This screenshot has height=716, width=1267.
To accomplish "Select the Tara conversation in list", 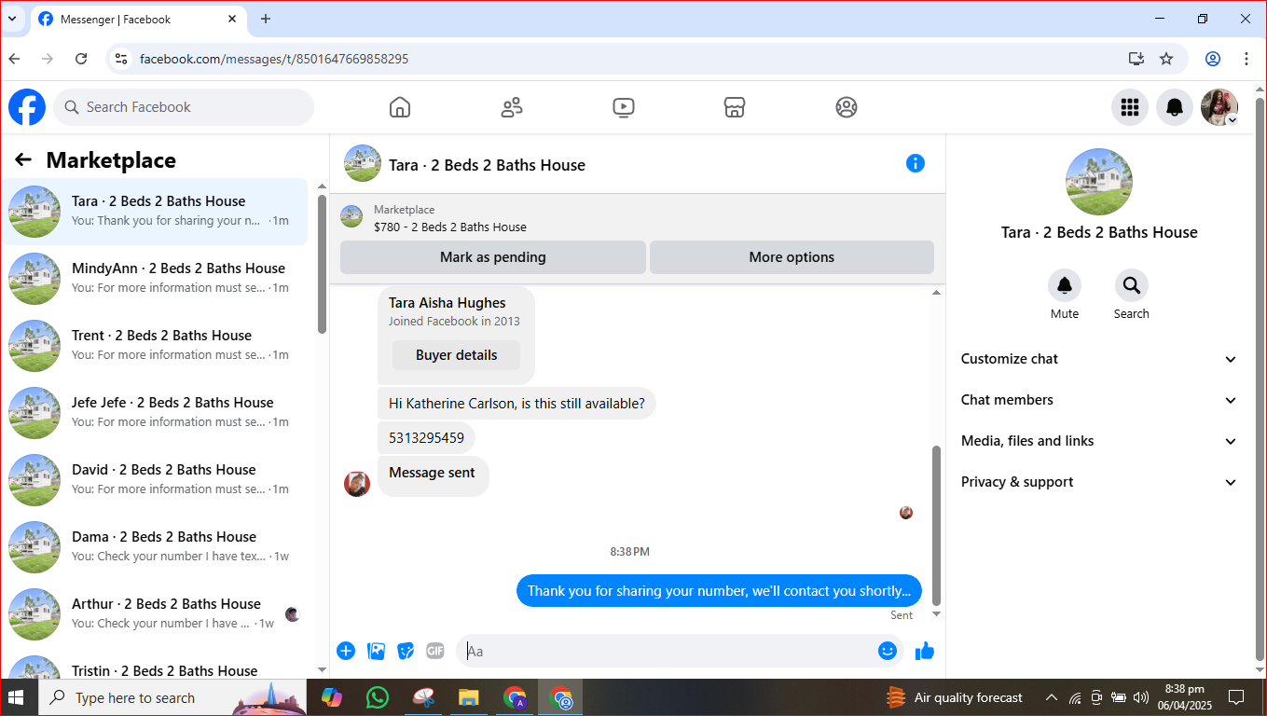I will pyautogui.click(x=155, y=211).
